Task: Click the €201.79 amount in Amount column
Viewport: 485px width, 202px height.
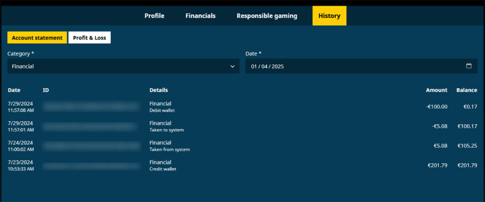Action: click(437, 166)
